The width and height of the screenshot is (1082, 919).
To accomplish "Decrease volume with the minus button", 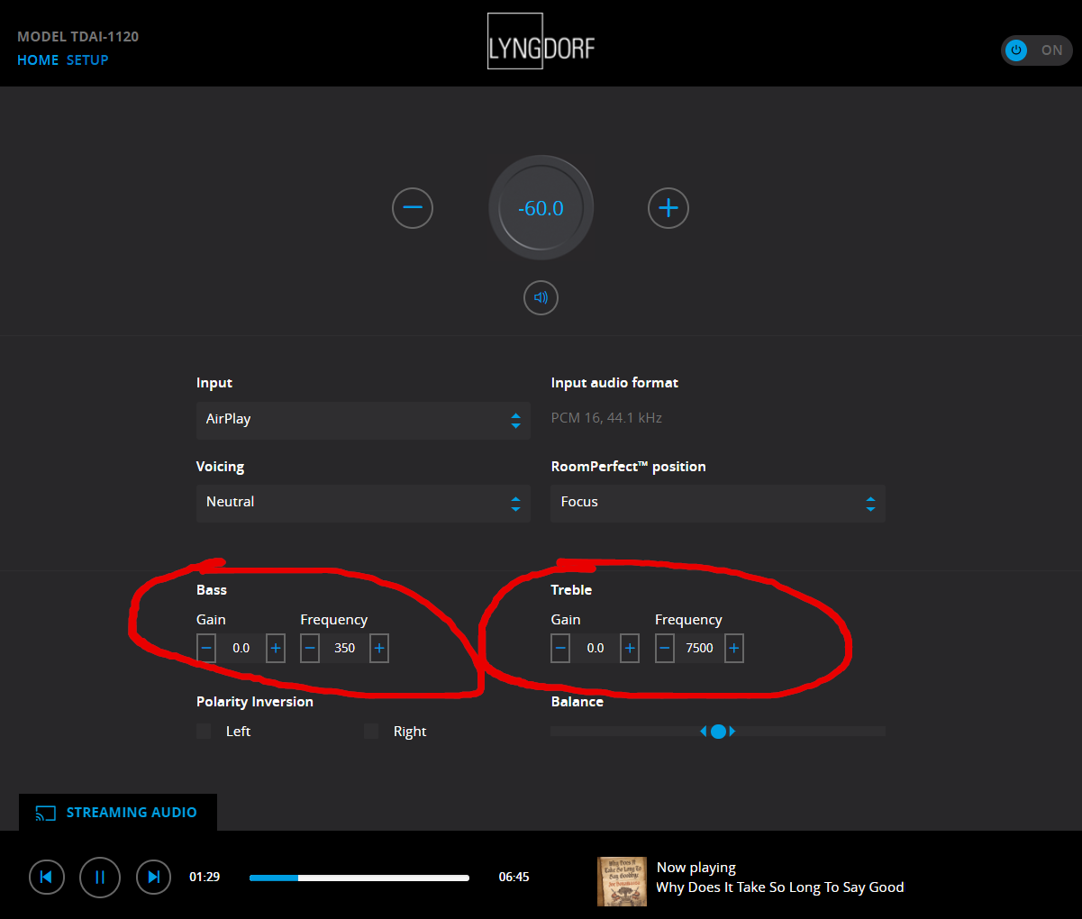I will click(413, 208).
